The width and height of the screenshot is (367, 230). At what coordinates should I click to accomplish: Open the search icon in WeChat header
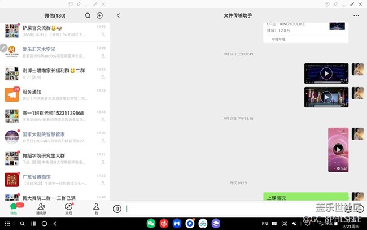(88, 16)
